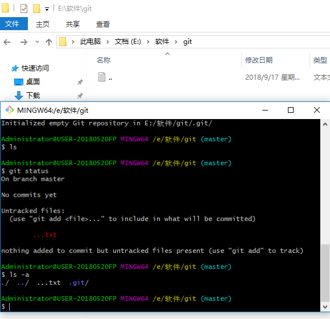Close the MINGW64 terminal window

(x=317, y=110)
